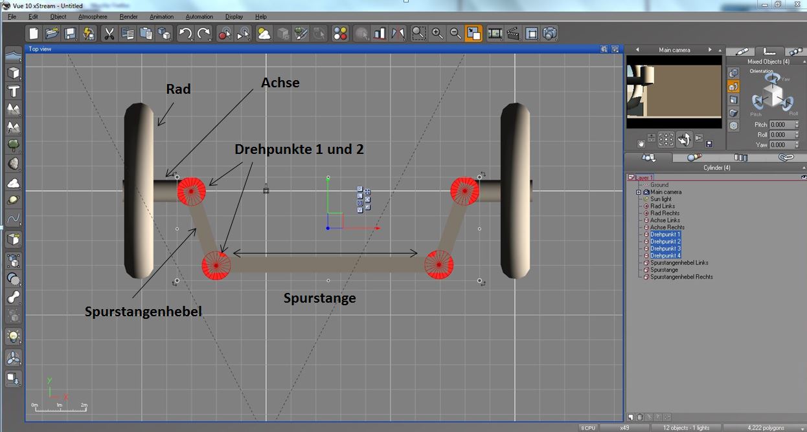The width and height of the screenshot is (807, 432).
Task: Open the material color balls icon
Action: click(x=340, y=34)
